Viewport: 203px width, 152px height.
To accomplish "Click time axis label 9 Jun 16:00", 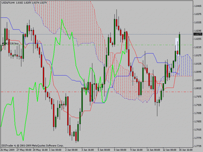I will pos(136,150).
